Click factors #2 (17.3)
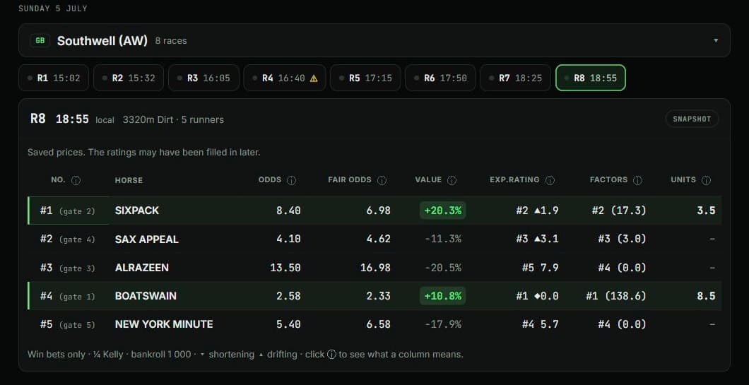The height and width of the screenshot is (385, 749). point(618,211)
